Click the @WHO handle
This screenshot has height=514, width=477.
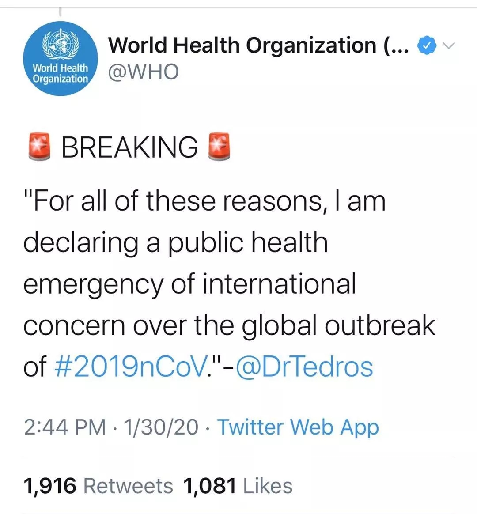[x=144, y=72]
